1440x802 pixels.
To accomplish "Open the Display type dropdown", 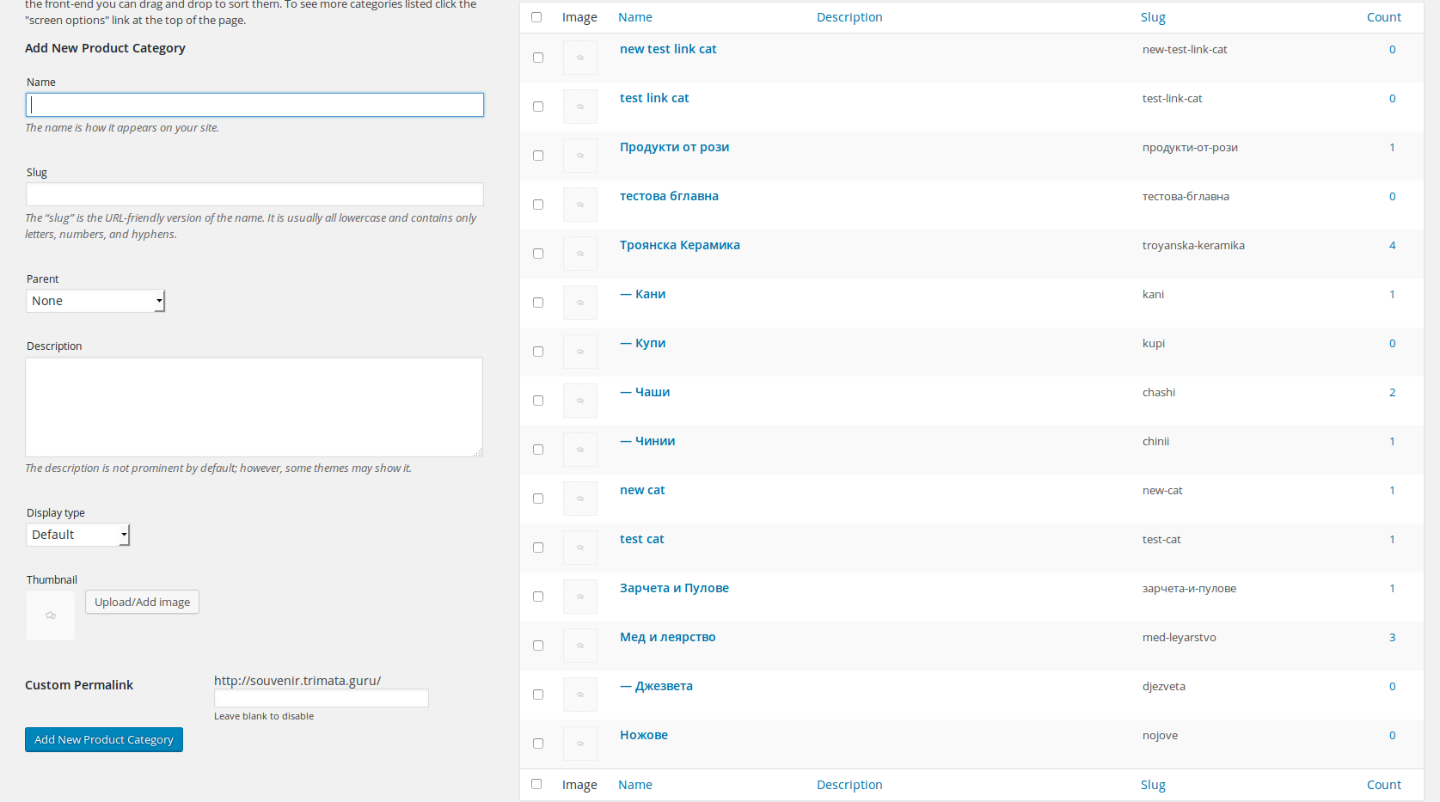I will tap(77, 535).
